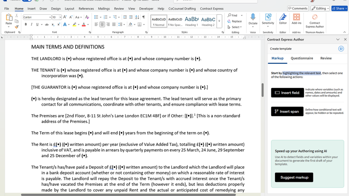This screenshot has height=196, width=349.
Task: Select the Format Painter brush icon
Action: (x=17, y=27)
